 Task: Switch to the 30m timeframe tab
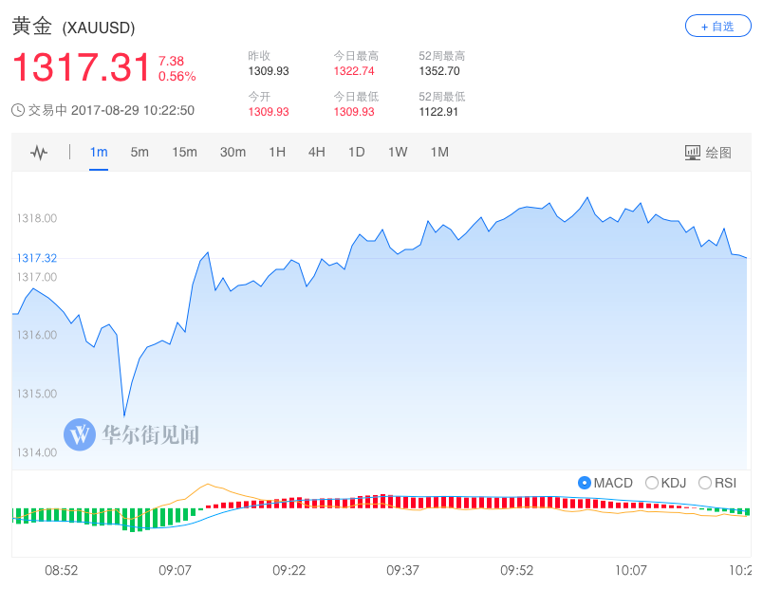click(x=233, y=153)
